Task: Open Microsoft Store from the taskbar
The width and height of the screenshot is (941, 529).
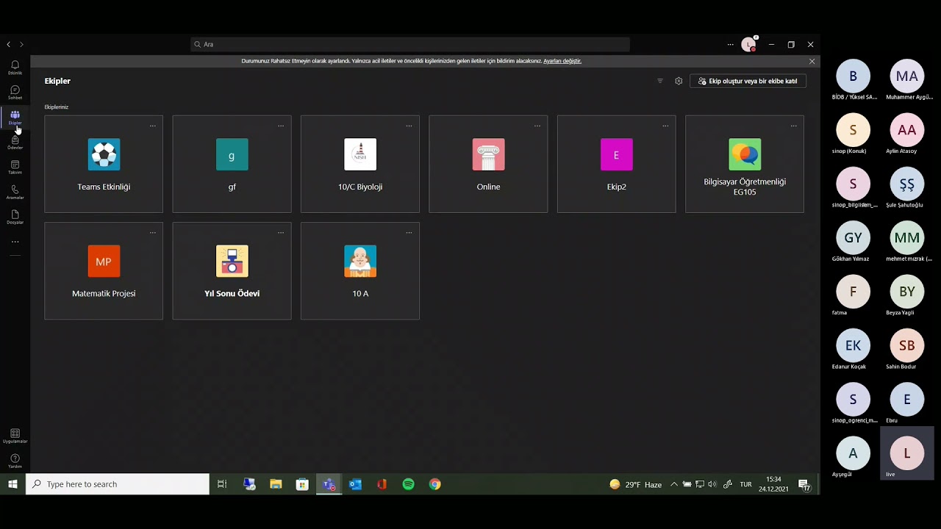Action: tap(302, 484)
